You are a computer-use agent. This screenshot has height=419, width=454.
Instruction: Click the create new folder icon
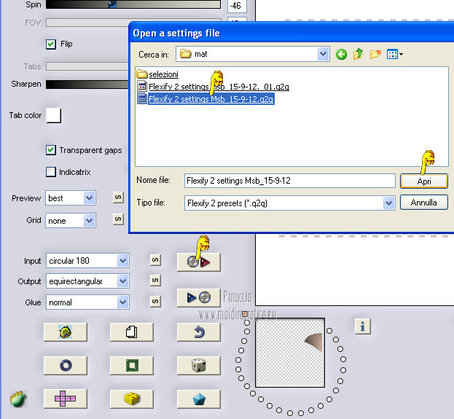[375, 54]
